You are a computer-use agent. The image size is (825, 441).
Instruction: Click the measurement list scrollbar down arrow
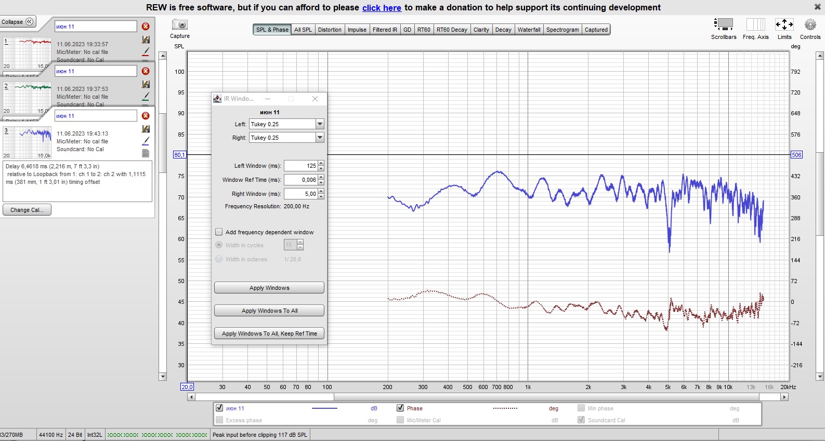point(163,377)
